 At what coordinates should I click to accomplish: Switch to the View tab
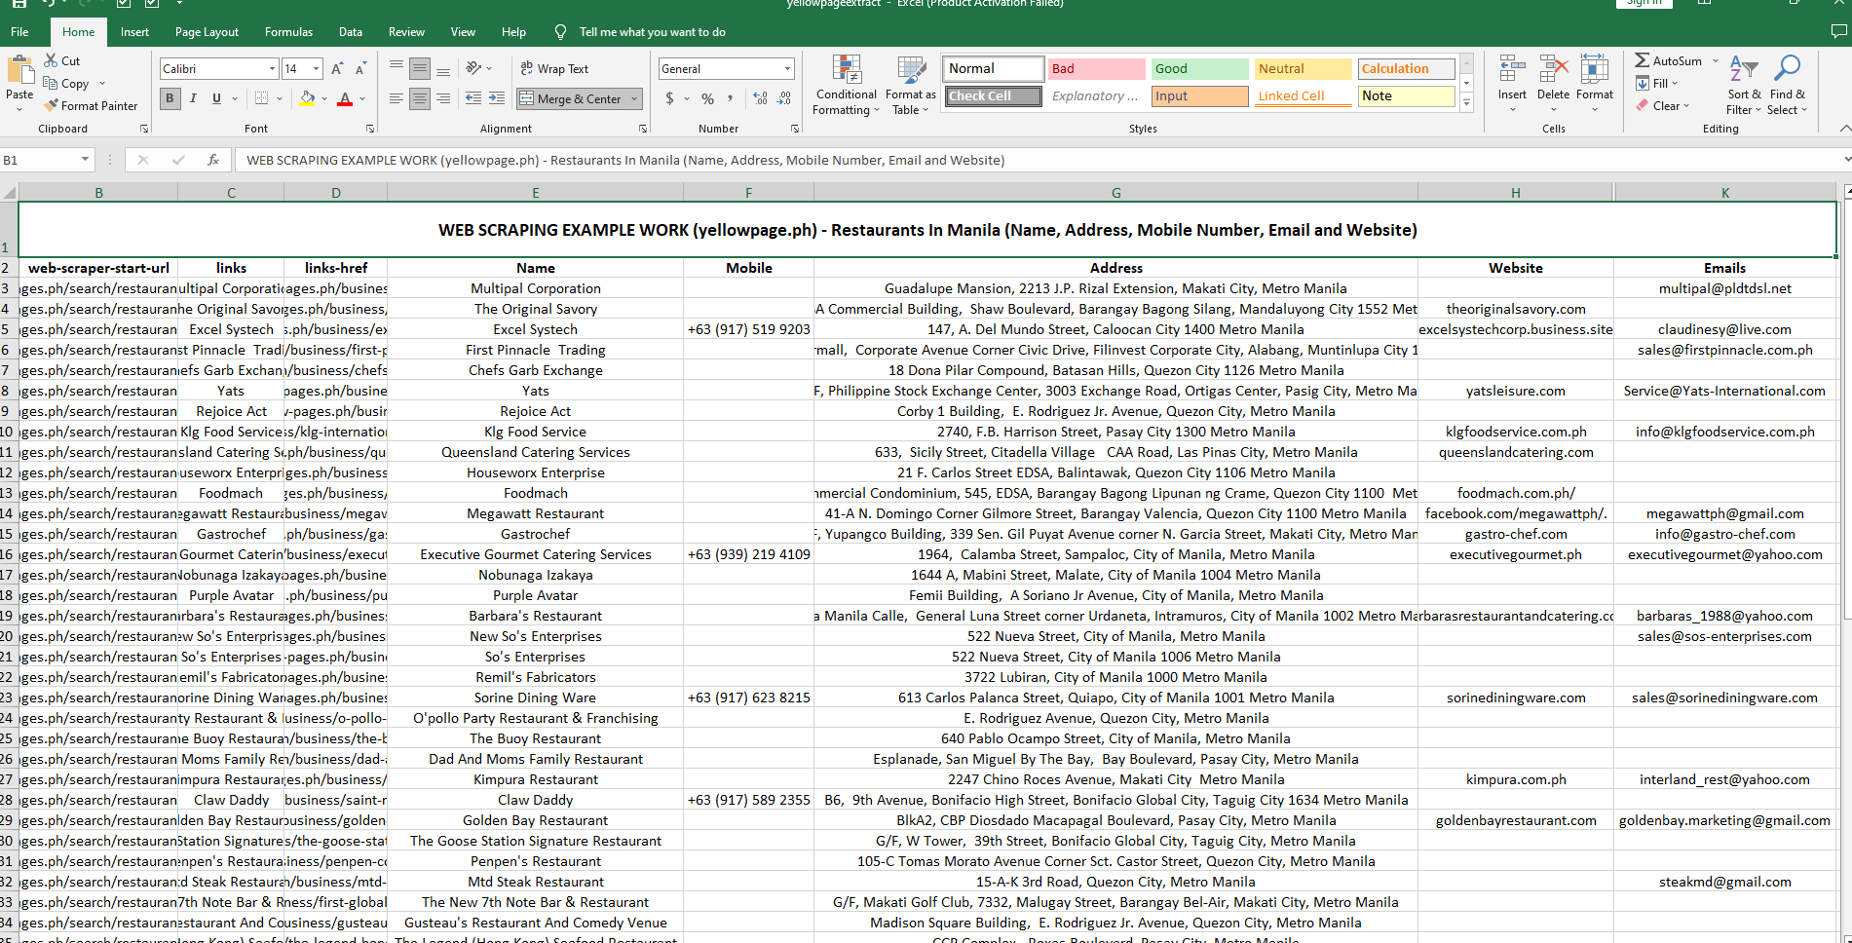tap(463, 32)
